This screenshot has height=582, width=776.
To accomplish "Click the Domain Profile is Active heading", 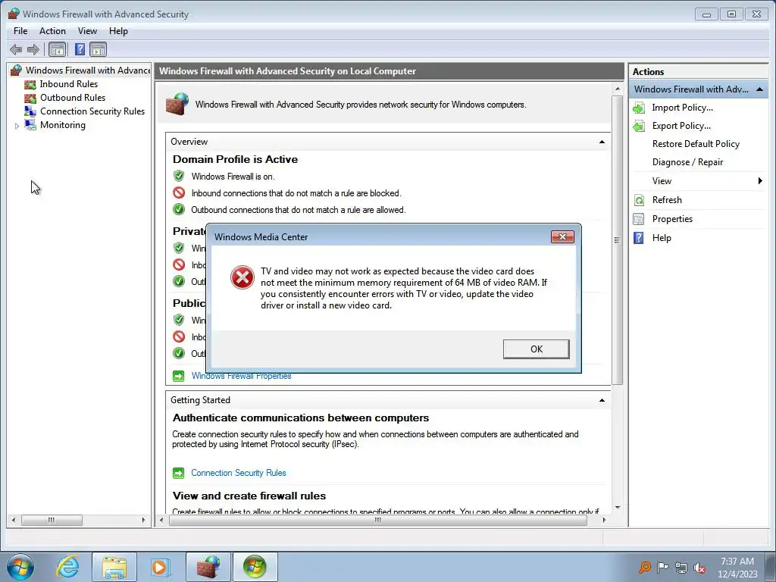I will click(235, 159).
